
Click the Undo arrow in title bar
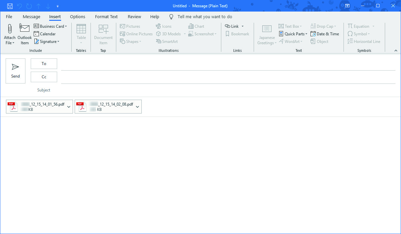[x=19, y=6]
